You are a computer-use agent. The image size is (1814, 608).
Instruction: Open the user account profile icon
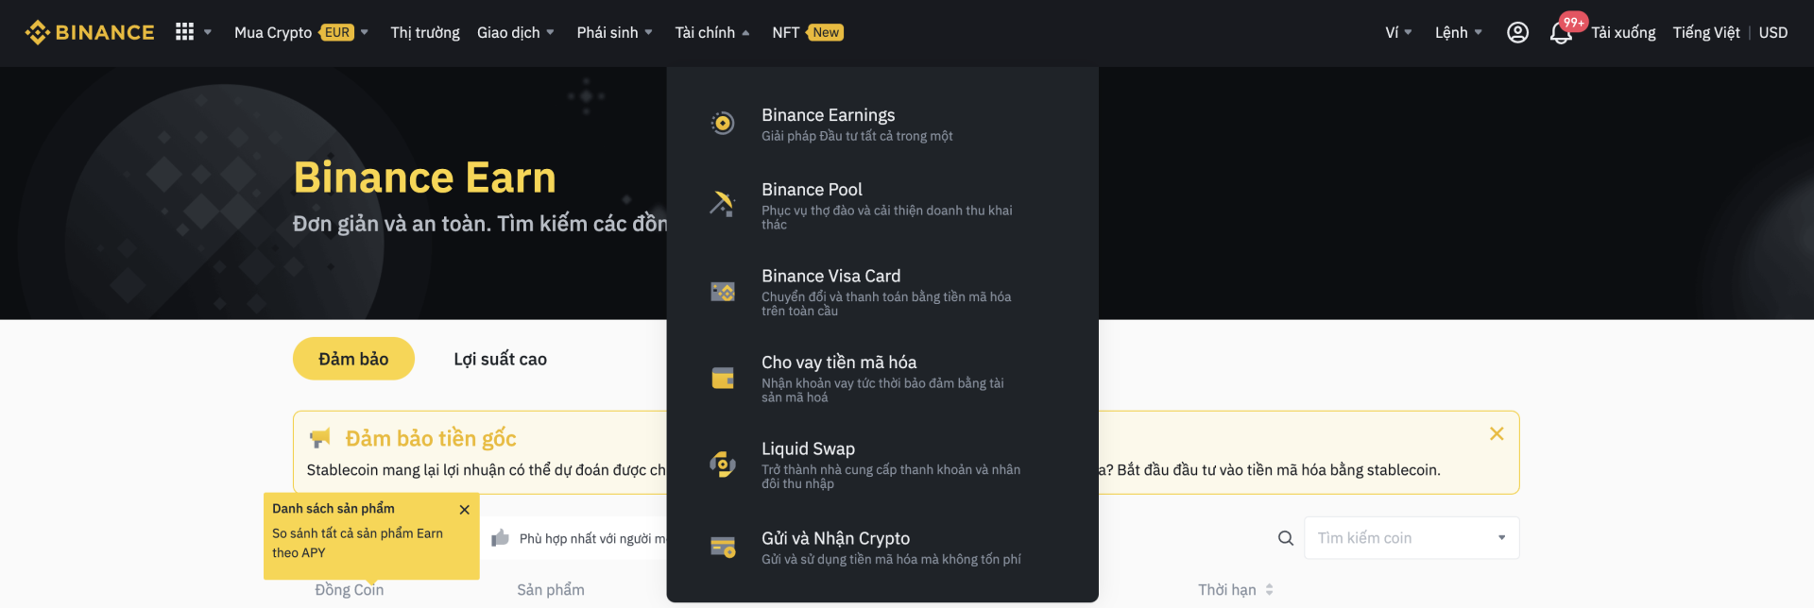coord(1517,32)
